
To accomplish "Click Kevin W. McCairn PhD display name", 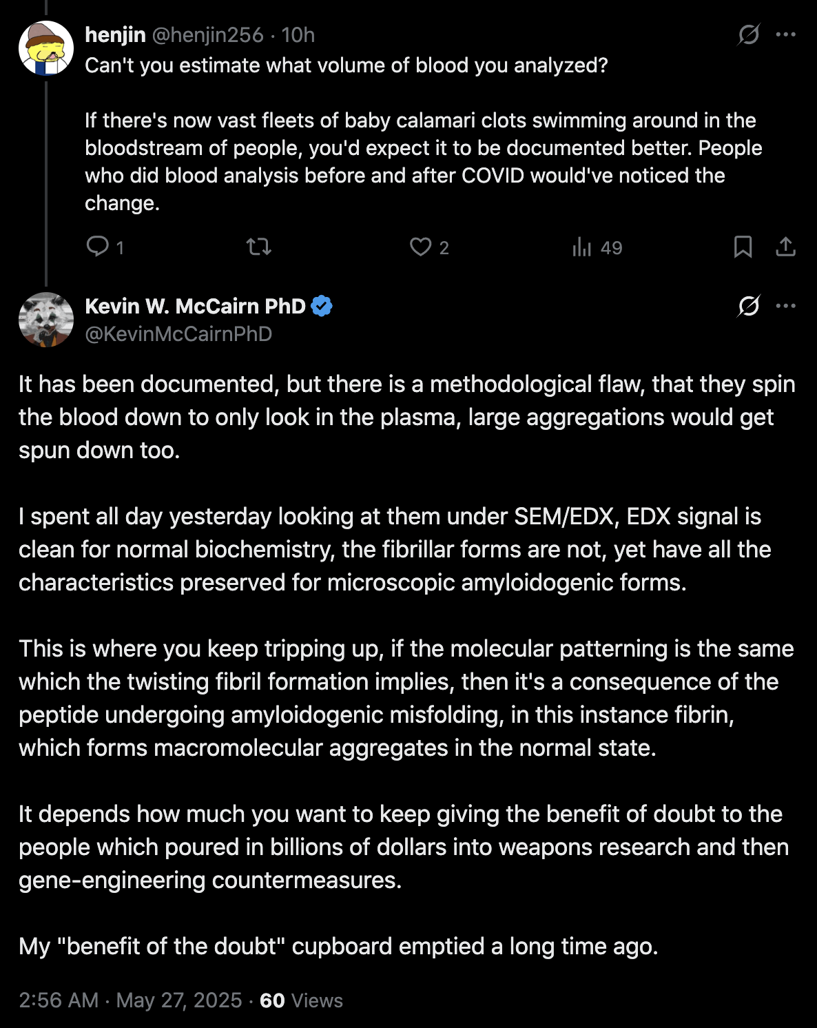I will [x=195, y=306].
